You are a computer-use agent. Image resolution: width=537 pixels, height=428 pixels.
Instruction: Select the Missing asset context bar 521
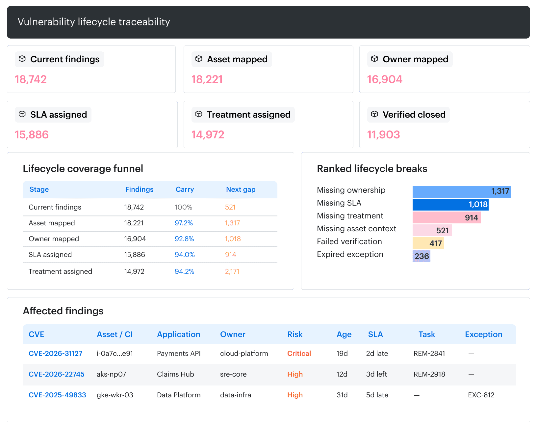coord(432,230)
